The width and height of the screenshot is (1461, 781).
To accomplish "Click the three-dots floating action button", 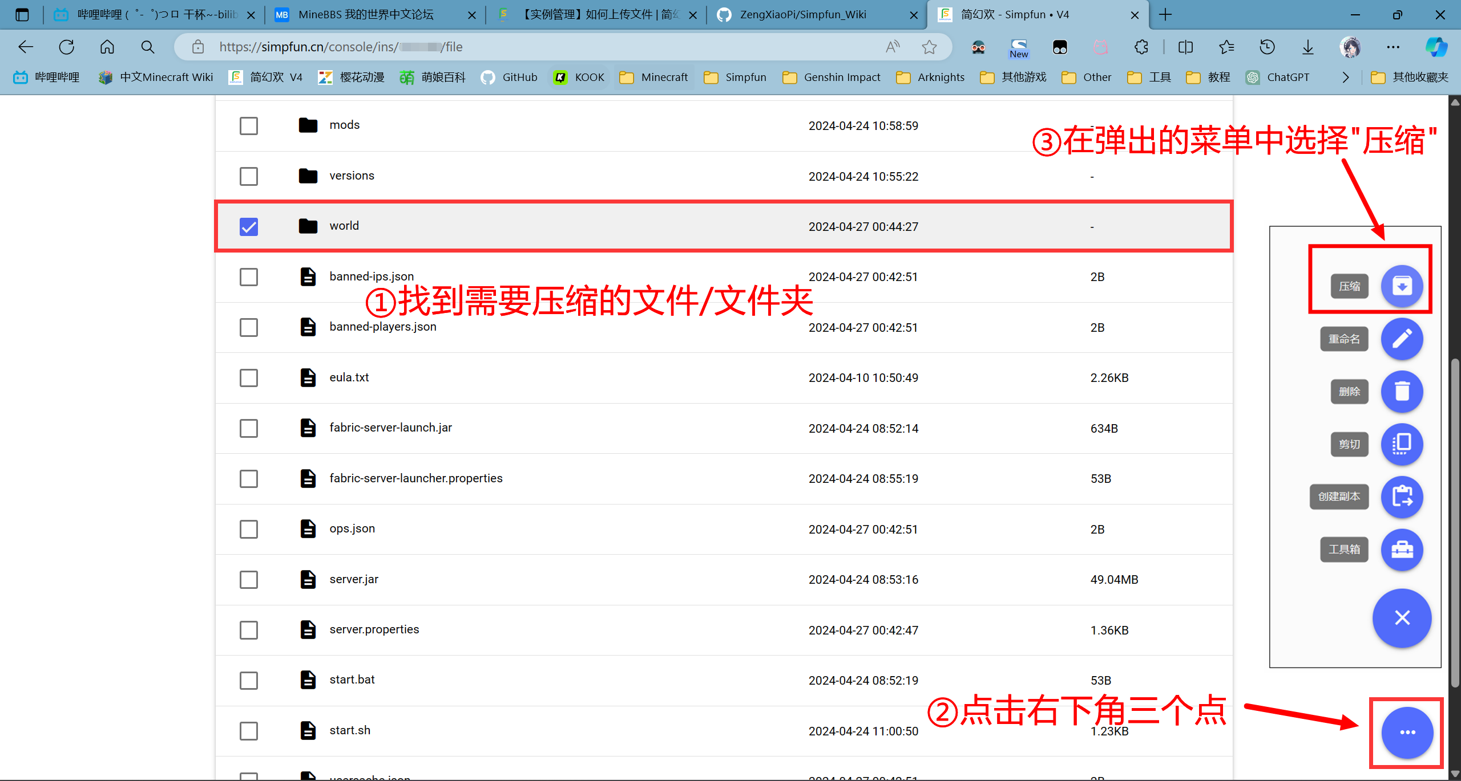I will (x=1407, y=732).
